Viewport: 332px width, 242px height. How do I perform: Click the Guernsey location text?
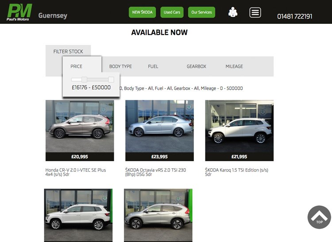click(53, 15)
